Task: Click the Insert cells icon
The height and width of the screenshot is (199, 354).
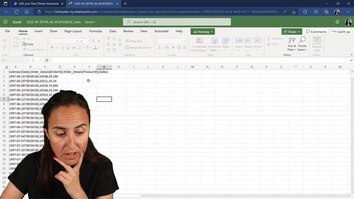Action: click(238, 40)
